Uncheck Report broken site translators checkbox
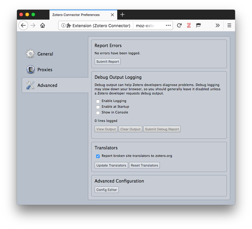 98,156
